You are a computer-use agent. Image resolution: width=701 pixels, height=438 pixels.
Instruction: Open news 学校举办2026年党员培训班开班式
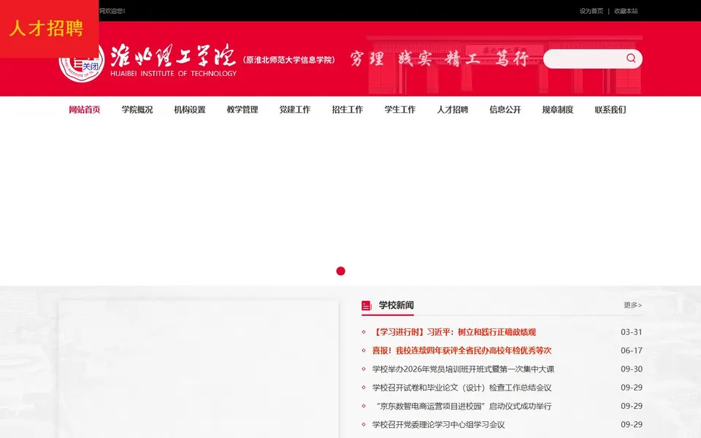point(463,369)
